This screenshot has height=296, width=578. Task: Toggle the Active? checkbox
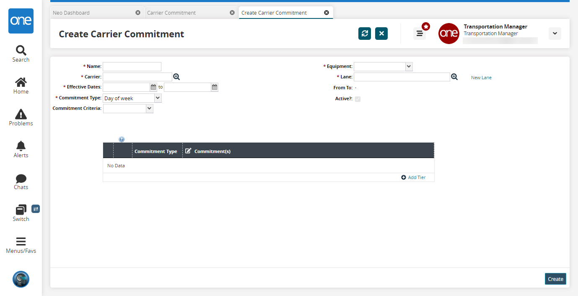coord(358,99)
